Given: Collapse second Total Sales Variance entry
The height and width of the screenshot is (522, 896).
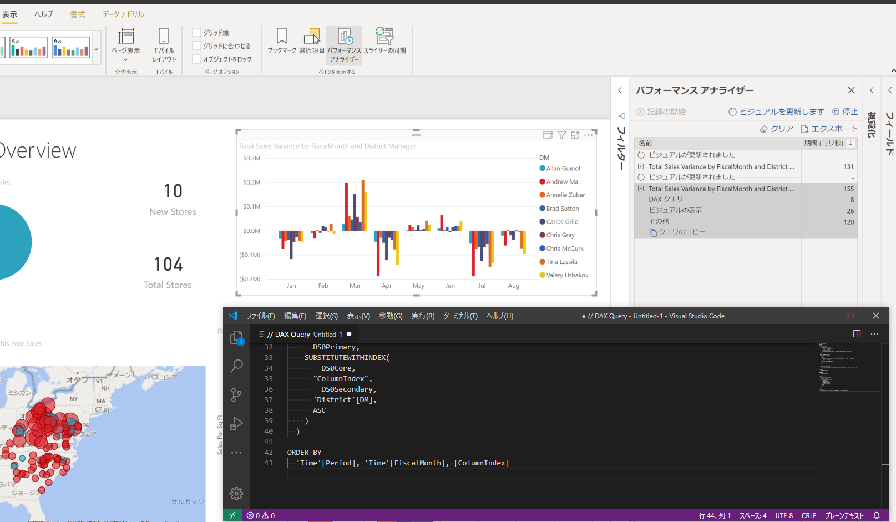Looking at the screenshot, I should coord(641,189).
